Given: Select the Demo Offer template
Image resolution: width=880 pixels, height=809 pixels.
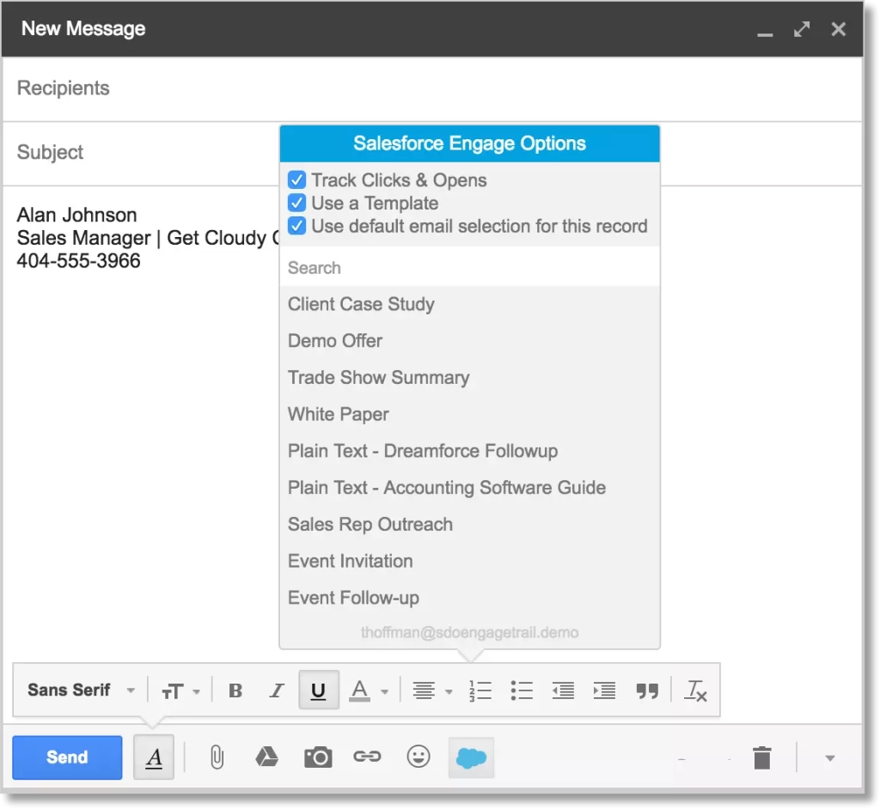Looking at the screenshot, I should tap(470, 341).
